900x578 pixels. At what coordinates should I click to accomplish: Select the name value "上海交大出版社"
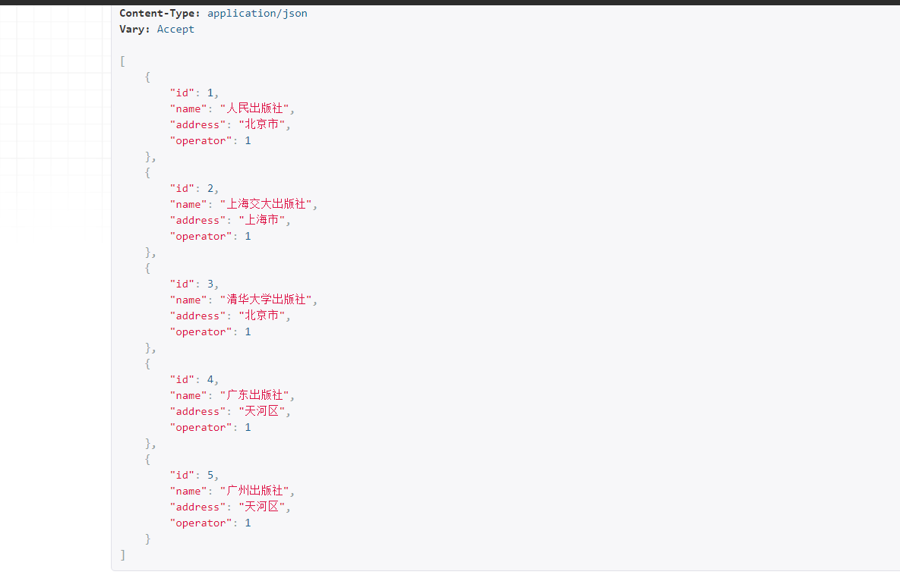click(266, 204)
